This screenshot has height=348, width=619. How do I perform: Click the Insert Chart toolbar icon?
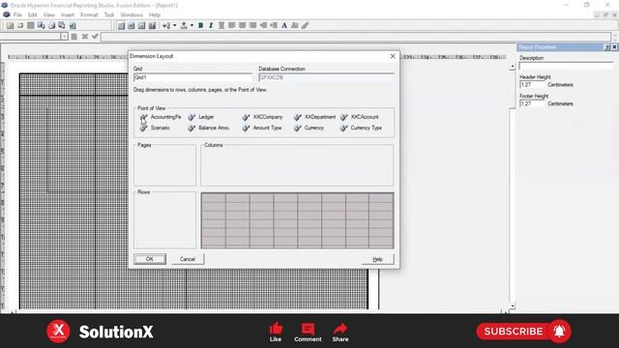coord(152,26)
